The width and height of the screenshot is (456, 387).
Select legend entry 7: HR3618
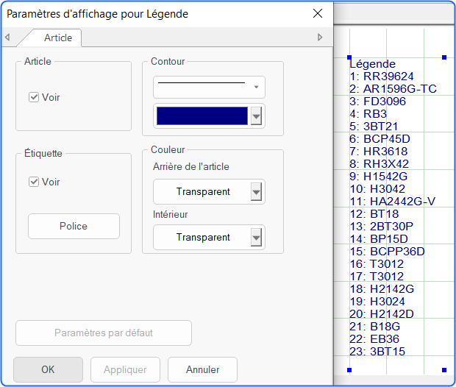tap(379, 152)
